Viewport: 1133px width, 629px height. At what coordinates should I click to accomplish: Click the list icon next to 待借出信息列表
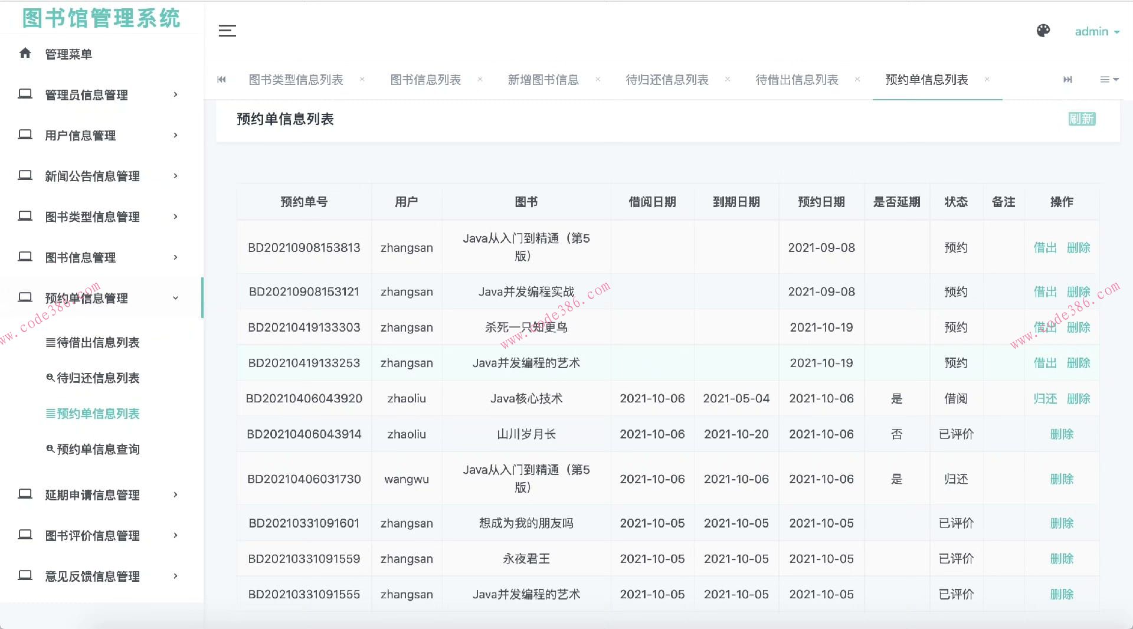click(50, 343)
